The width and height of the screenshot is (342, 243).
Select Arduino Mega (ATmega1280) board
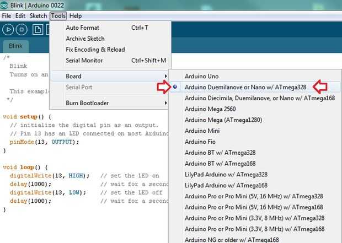(x=255, y=120)
